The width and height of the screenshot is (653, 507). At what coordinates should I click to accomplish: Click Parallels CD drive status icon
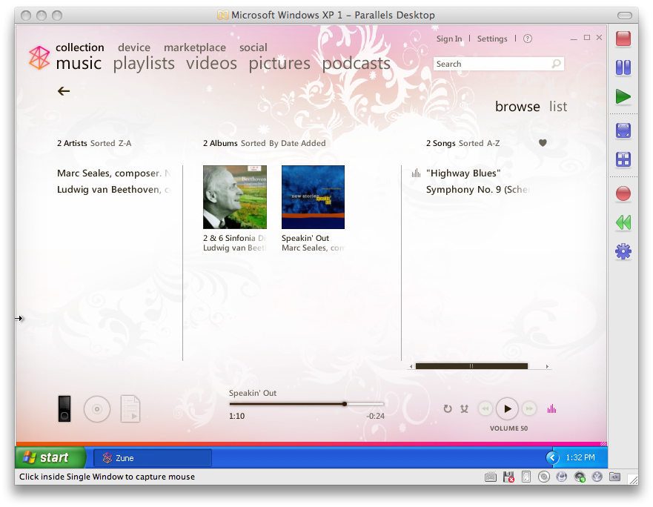click(x=544, y=477)
